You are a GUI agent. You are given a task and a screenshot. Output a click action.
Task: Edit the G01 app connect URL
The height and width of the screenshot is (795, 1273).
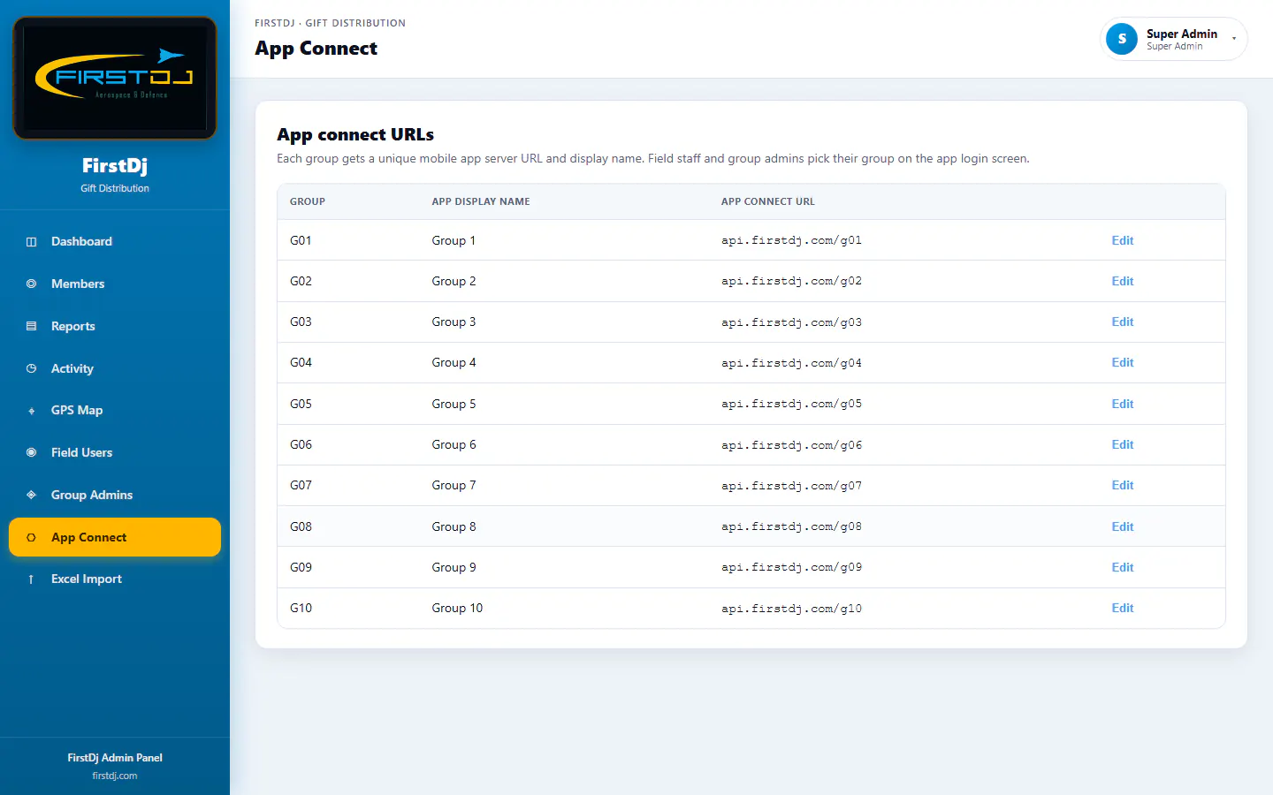(x=1123, y=240)
